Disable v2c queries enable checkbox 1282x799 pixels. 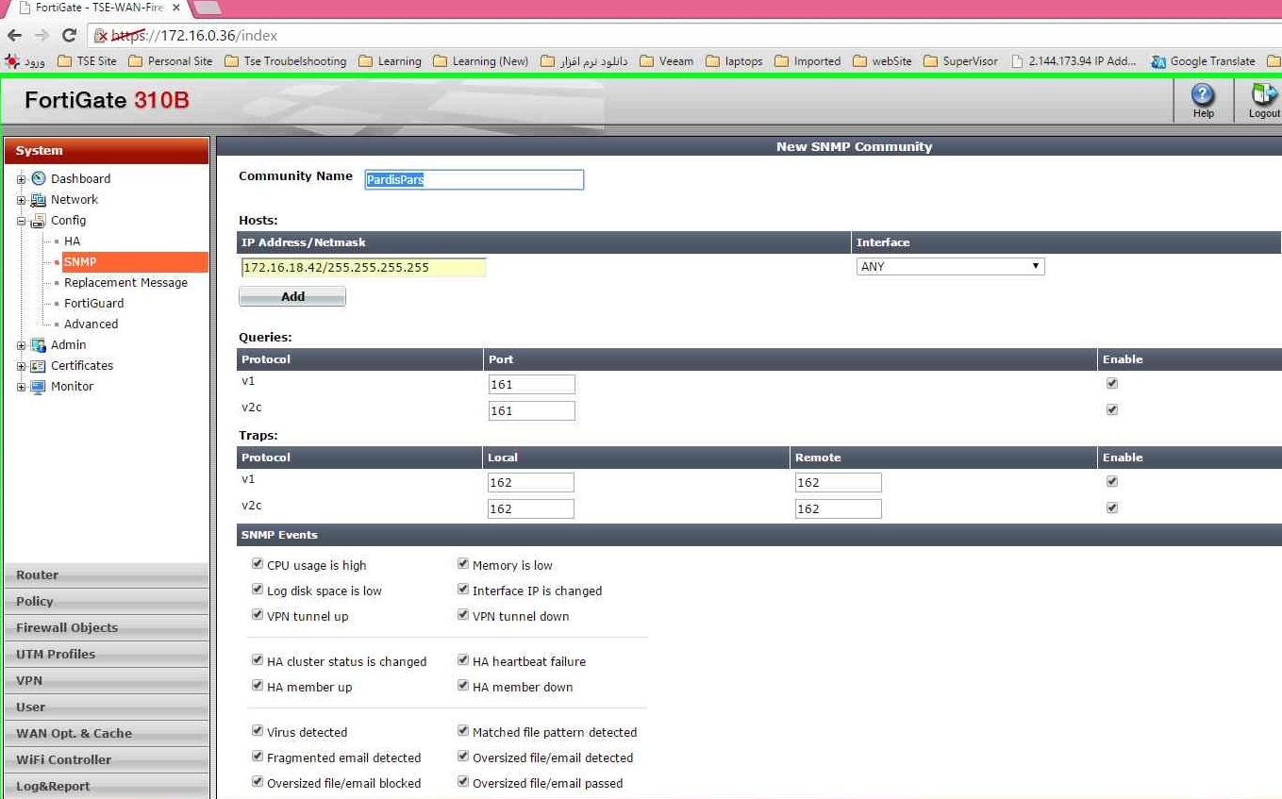(1112, 409)
